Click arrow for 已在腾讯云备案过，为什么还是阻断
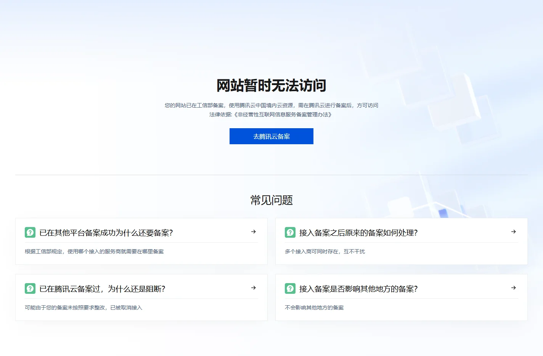This screenshot has width=543, height=356. (253, 288)
